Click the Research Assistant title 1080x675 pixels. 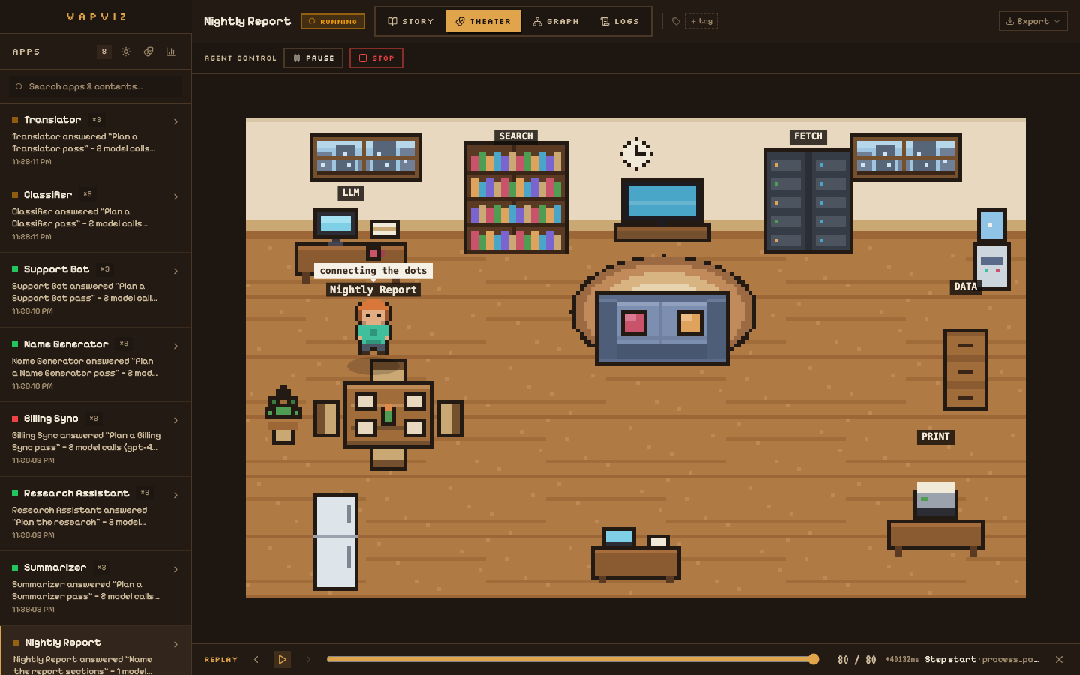click(x=76, y=493)
